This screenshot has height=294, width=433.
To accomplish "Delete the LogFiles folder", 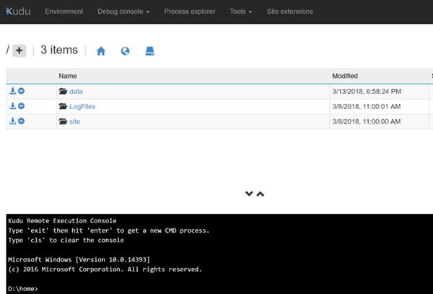I will click(x=21, y=106).
